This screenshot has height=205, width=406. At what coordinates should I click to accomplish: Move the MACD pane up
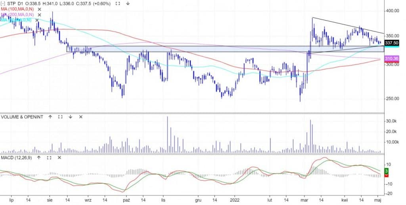pos(39,158)
